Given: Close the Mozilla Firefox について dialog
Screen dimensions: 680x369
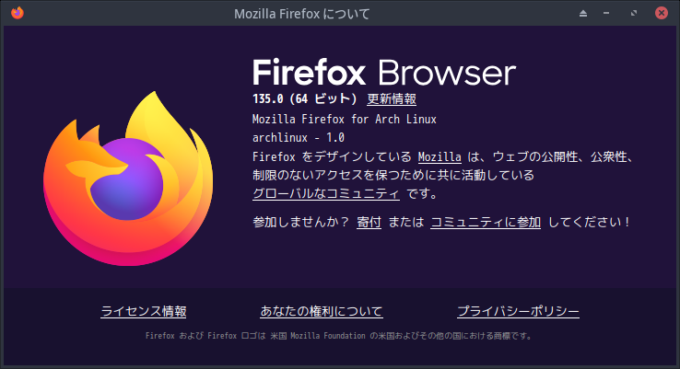Looking at the screenshot, I should 662,13.
